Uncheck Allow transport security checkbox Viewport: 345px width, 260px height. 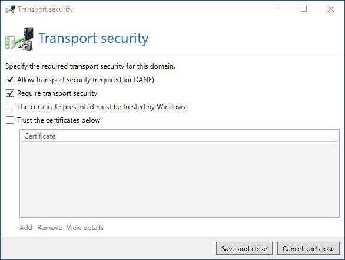10,80
